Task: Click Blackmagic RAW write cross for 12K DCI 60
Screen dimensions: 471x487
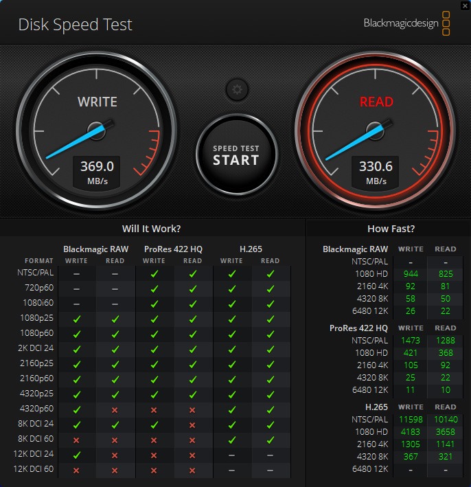Action: coord(76,471)
